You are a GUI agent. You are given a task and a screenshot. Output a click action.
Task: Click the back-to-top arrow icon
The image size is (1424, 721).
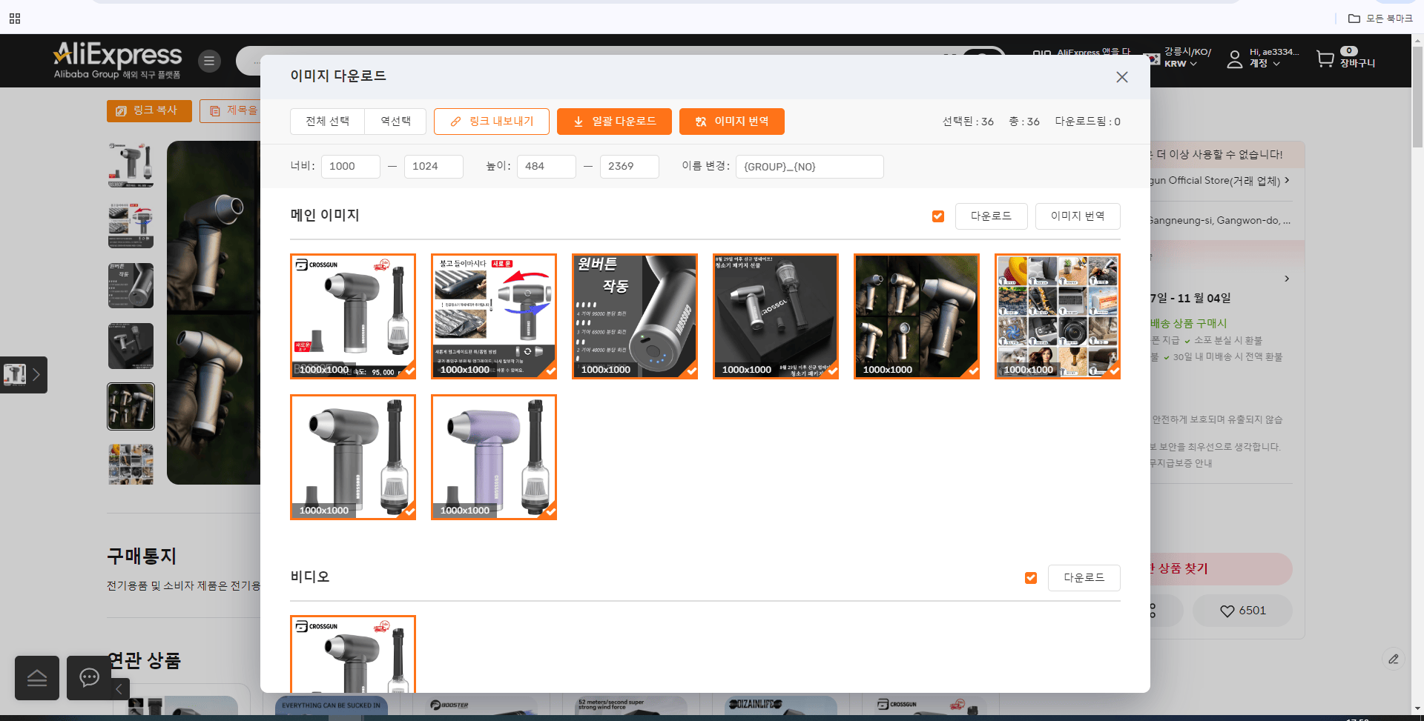coord(37,678)
